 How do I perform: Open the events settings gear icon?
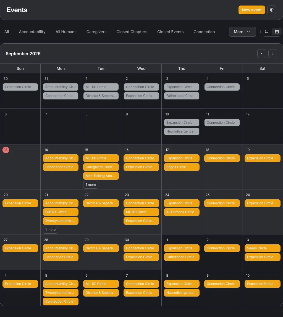click(271, 10)
